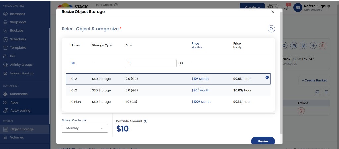Click the Instances sidebar icon
The image size is (339, 149).
coord(6,14)
